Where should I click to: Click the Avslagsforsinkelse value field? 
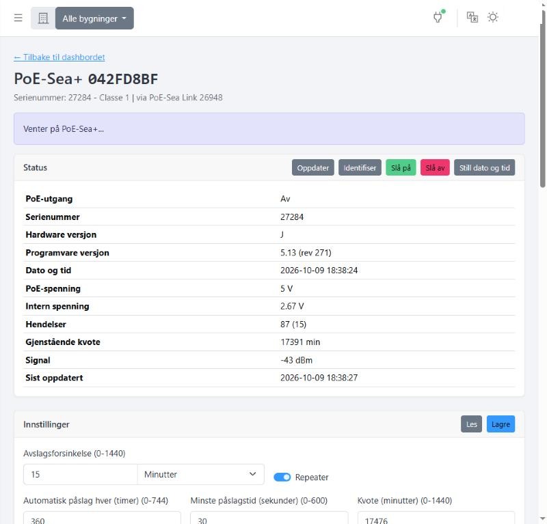click(x=81, y=475)
